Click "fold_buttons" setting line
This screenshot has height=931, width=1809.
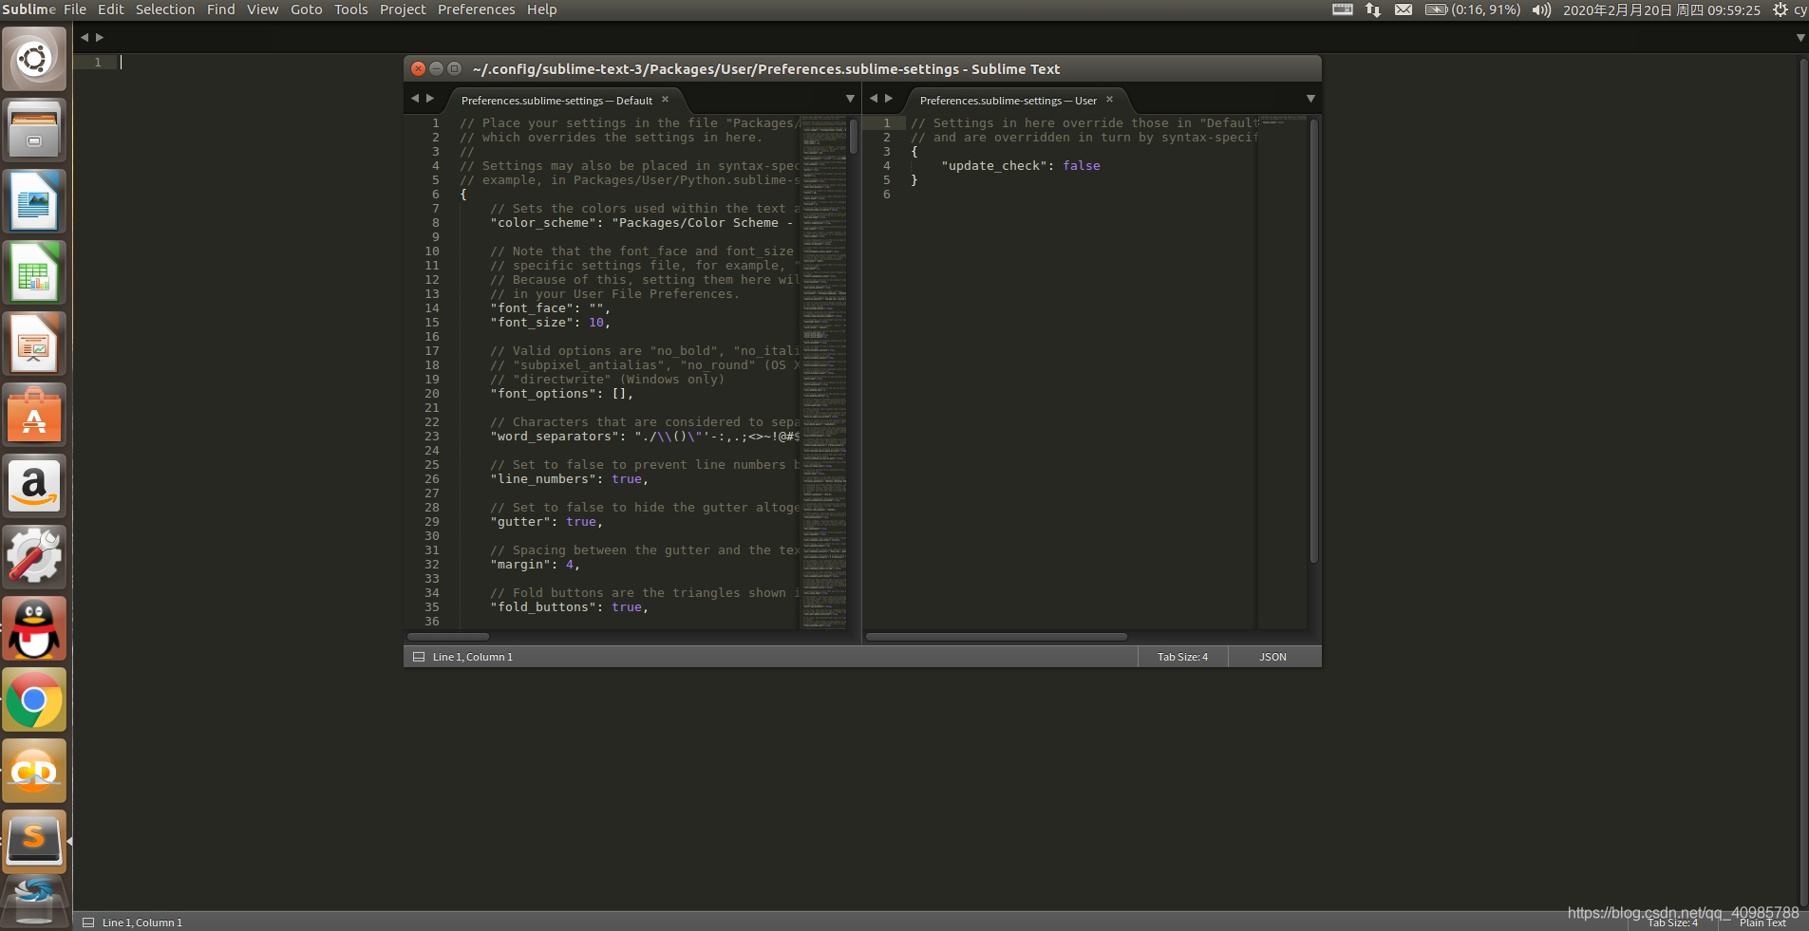point(570,607)
